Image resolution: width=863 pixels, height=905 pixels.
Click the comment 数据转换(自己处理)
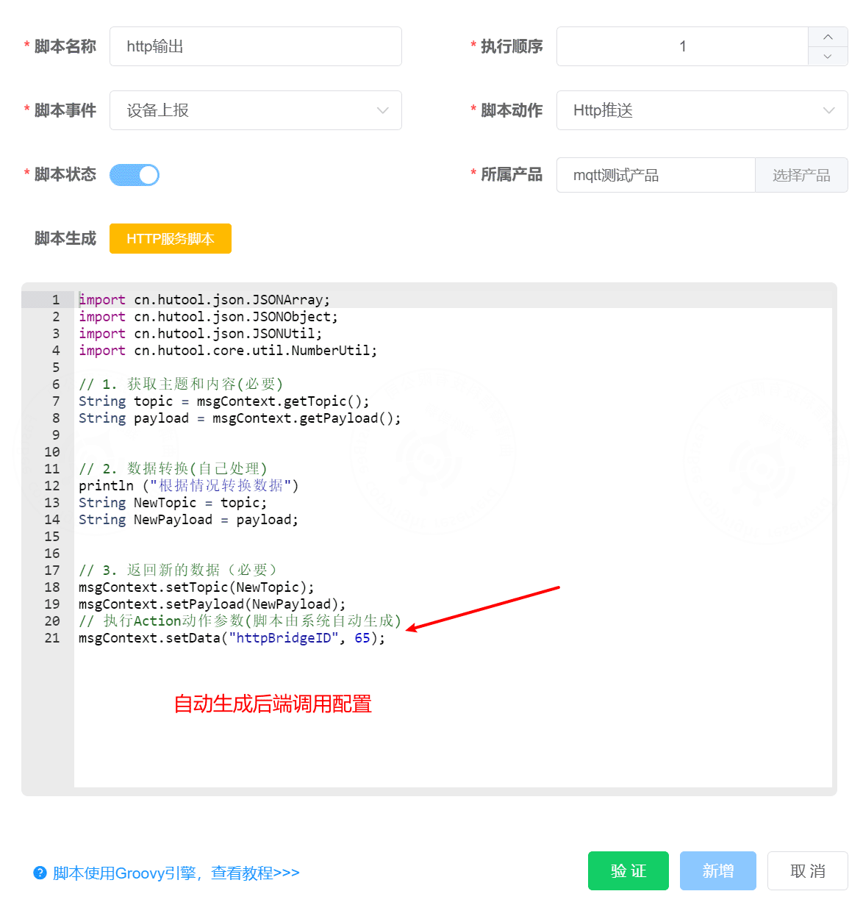pyautogui.click(x=173, y=469)
